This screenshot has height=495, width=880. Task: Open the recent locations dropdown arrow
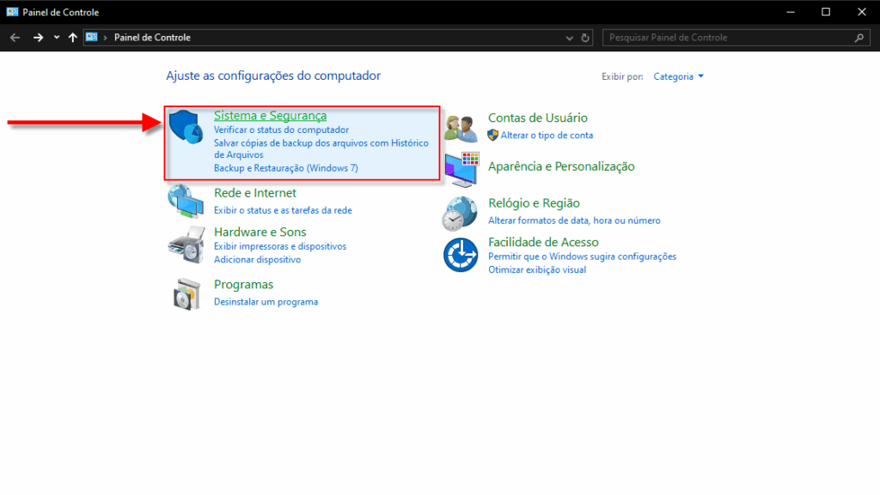(x=57, y=38)
